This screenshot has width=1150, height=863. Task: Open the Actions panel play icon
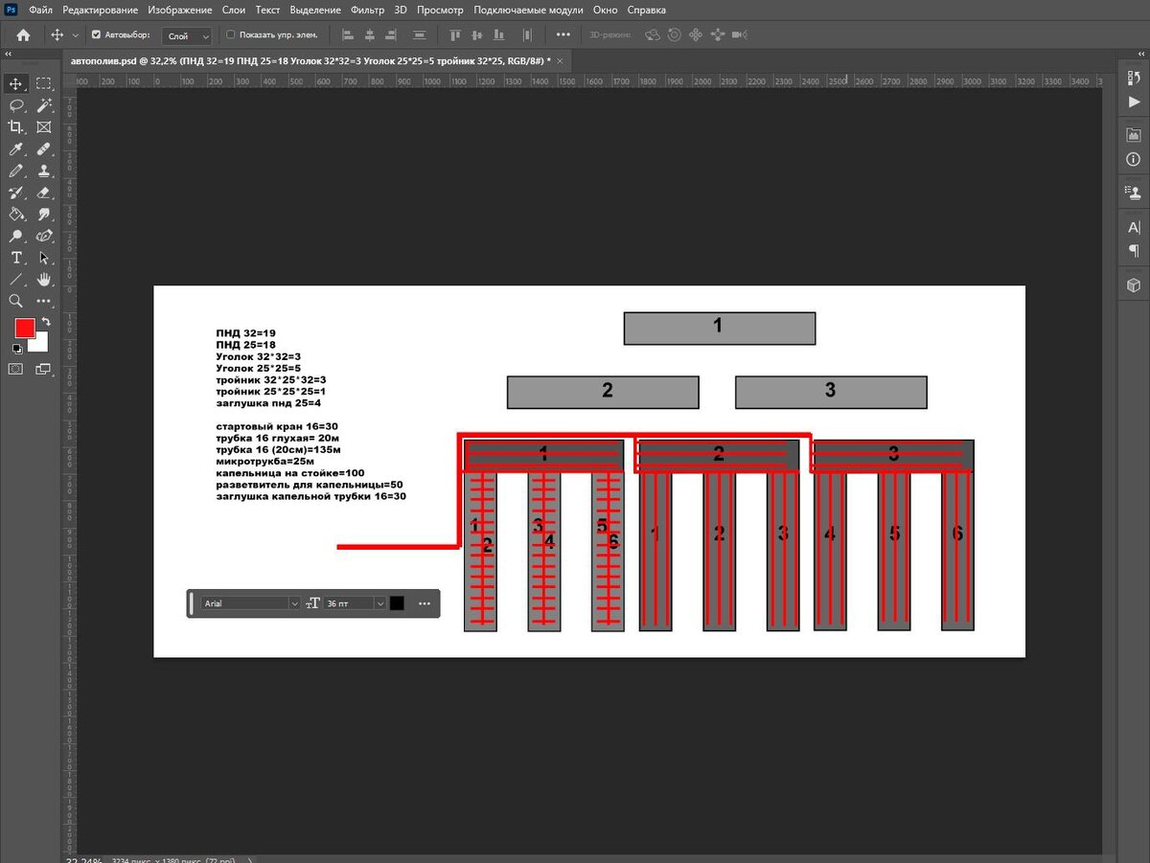tap(1134, 102)
